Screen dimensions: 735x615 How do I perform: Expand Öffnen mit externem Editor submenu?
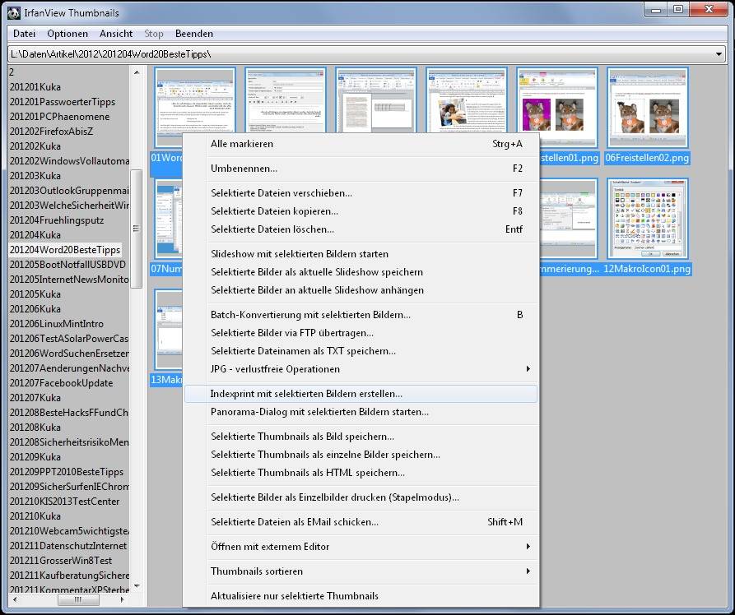coord(361,547)
